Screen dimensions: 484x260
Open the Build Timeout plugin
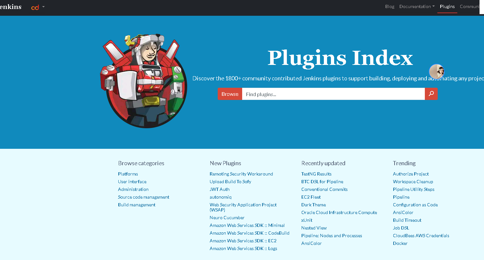click(x=407, y=220)
